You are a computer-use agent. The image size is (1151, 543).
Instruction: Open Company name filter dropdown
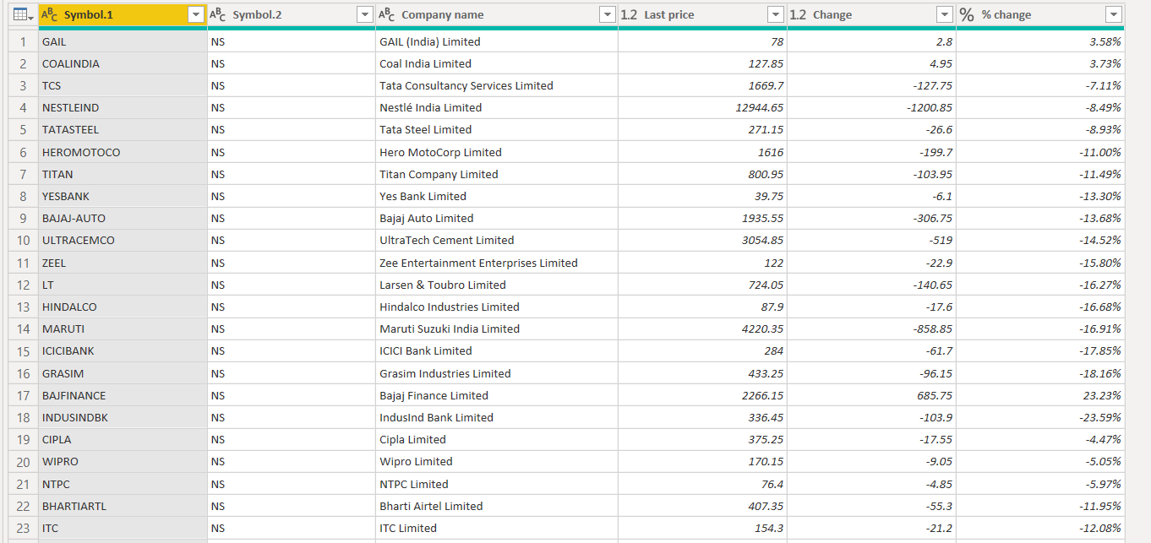pos(607,14)
